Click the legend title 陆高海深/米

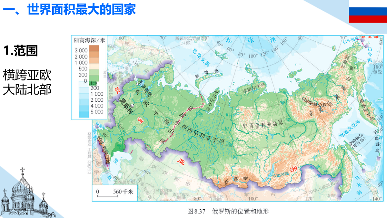(x=89, y=40)
